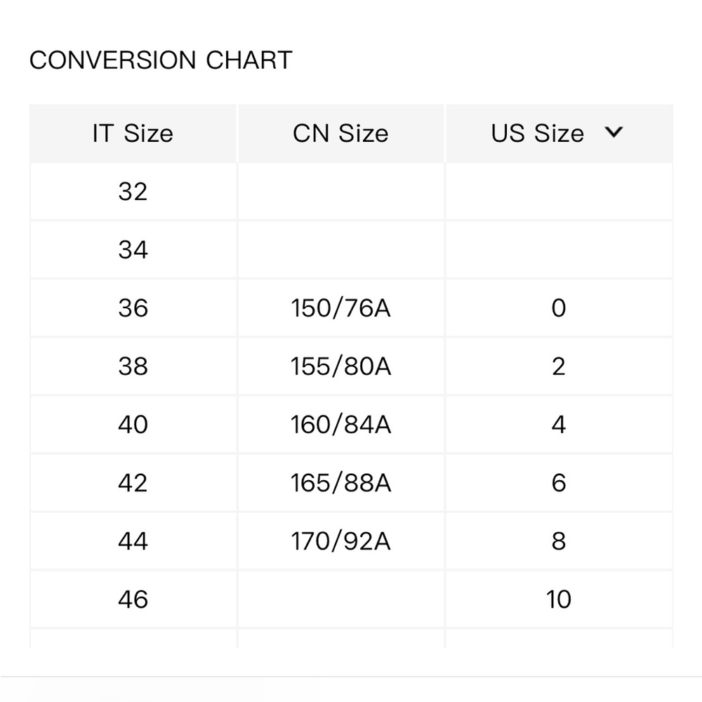This screenshot has width=702, height=702.
Task: Click IT size 46 cell
Action: pos(133,599)
